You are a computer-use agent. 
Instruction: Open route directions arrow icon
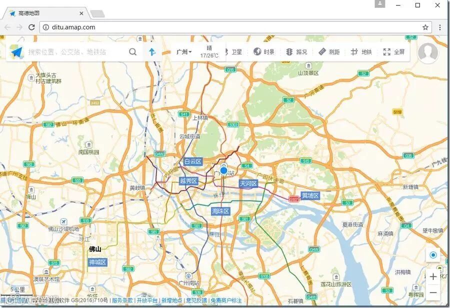tap(152, 51)
